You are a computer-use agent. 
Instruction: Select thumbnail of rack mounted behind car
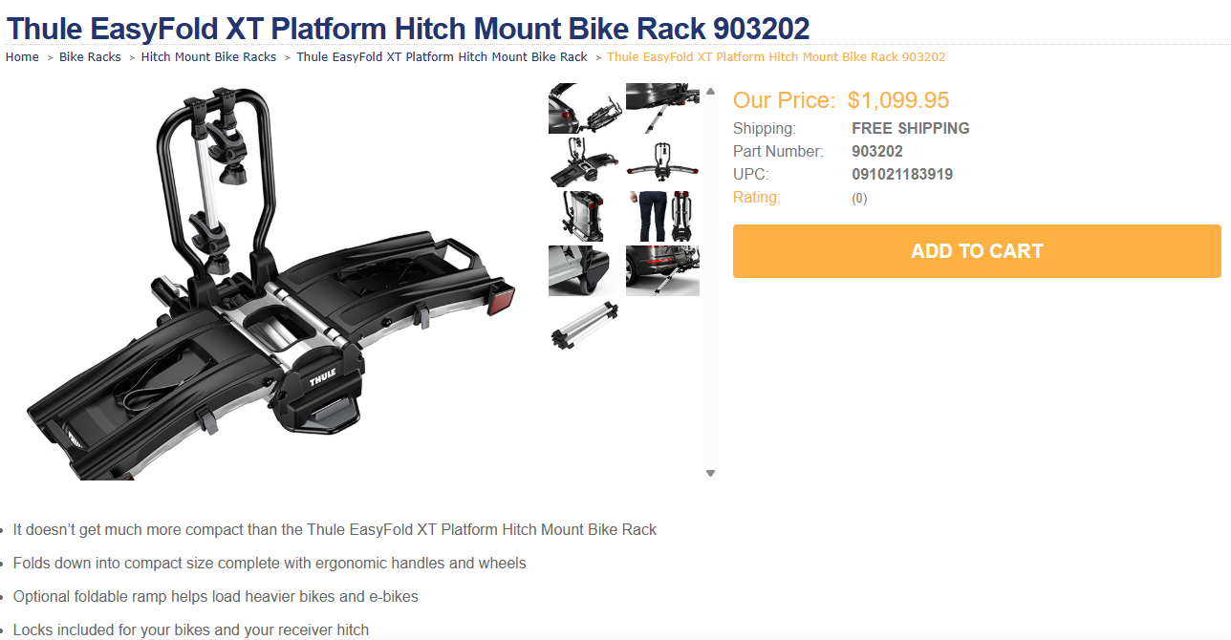point(585,108)
